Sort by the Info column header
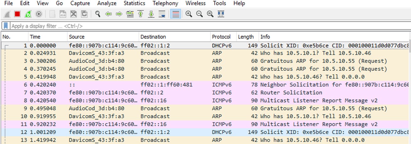Viewport: 411px width, 144px height. point(333,37)
